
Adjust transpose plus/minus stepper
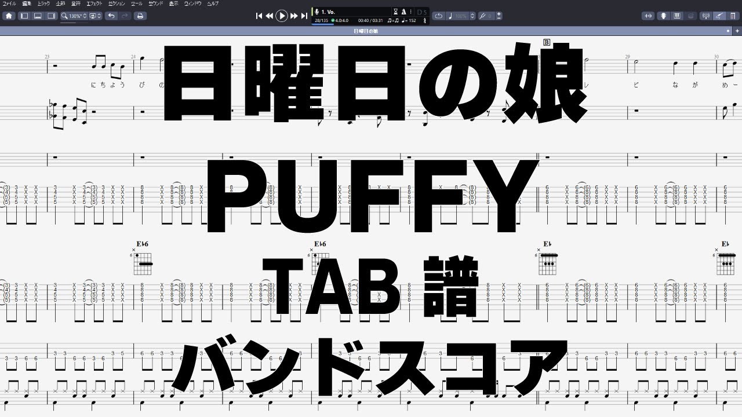tap(499, 16)
